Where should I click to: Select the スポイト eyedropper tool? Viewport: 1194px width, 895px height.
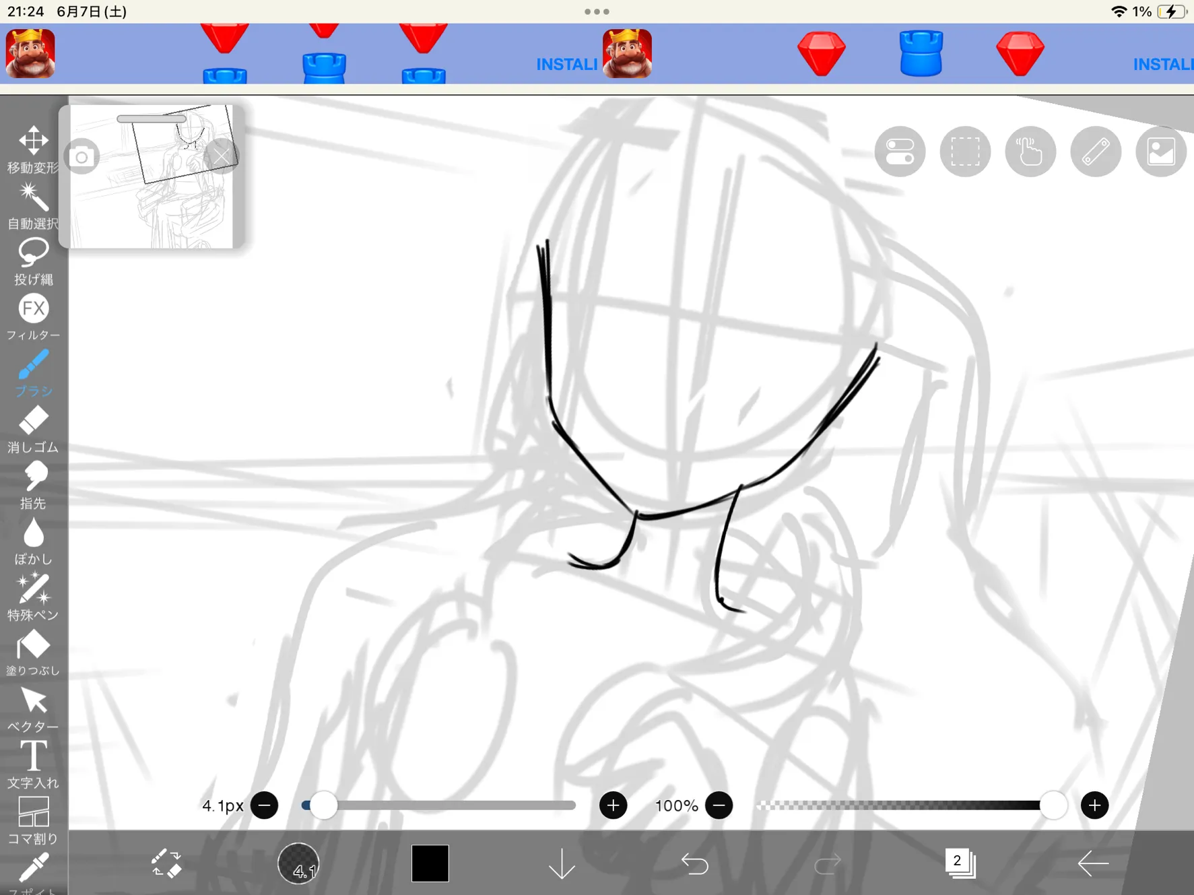33,873
